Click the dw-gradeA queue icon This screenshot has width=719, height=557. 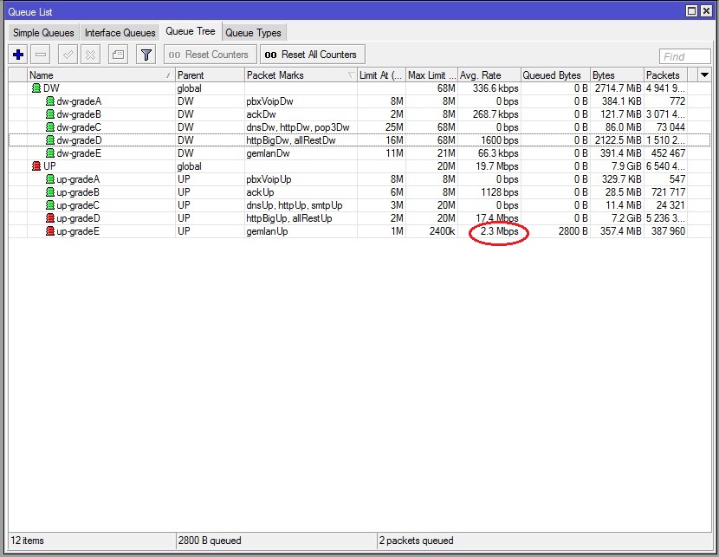(x=50, y=100)
